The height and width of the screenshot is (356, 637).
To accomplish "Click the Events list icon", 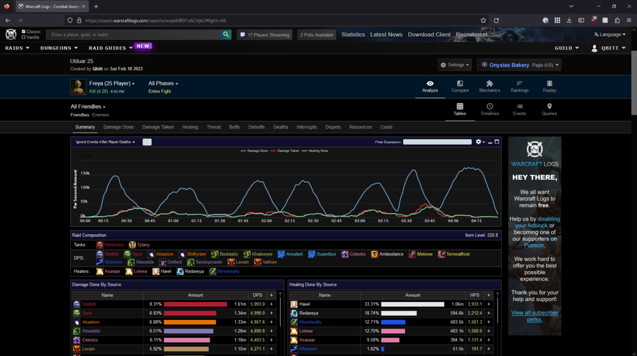I will click(519, 107).
